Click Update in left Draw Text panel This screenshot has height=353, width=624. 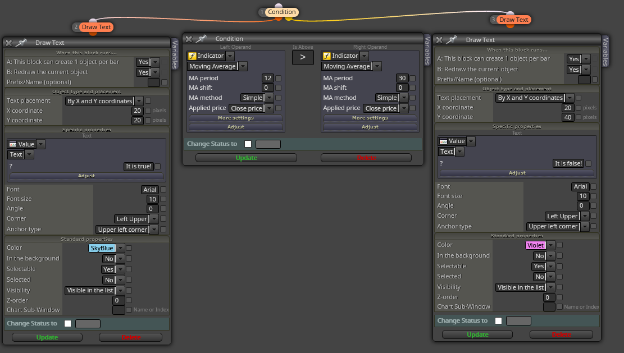point(47,337)
